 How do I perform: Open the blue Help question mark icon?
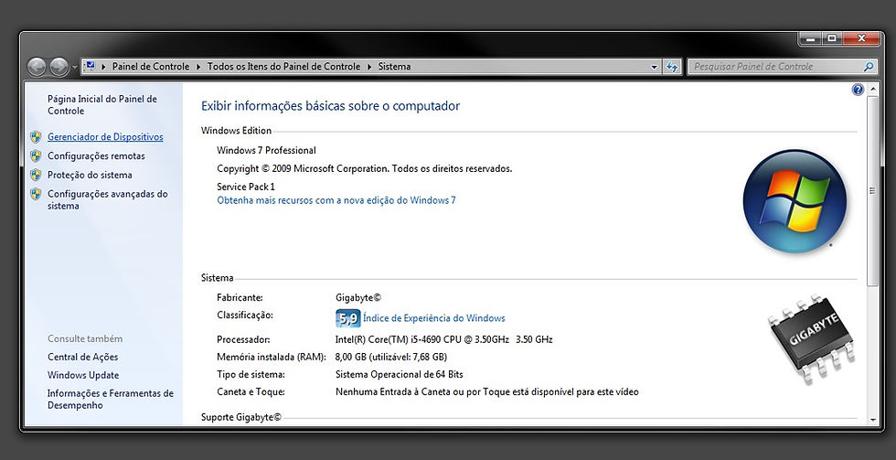(858, 90)
